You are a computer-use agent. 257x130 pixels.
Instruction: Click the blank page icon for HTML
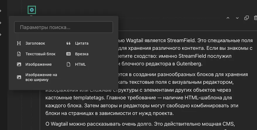tap(68, 64)
